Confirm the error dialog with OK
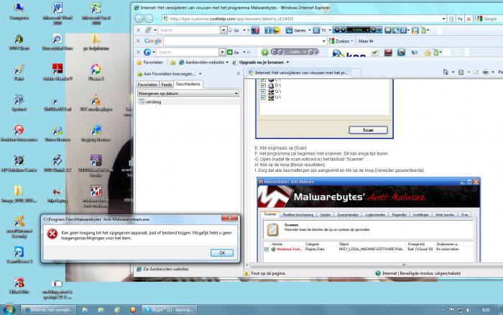The height and width of the screenshot is (315, 503). 222,253
